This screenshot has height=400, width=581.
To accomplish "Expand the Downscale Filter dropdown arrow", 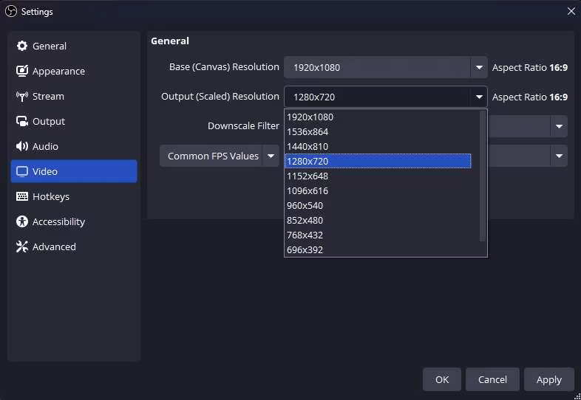I will (x=558, y=126).
